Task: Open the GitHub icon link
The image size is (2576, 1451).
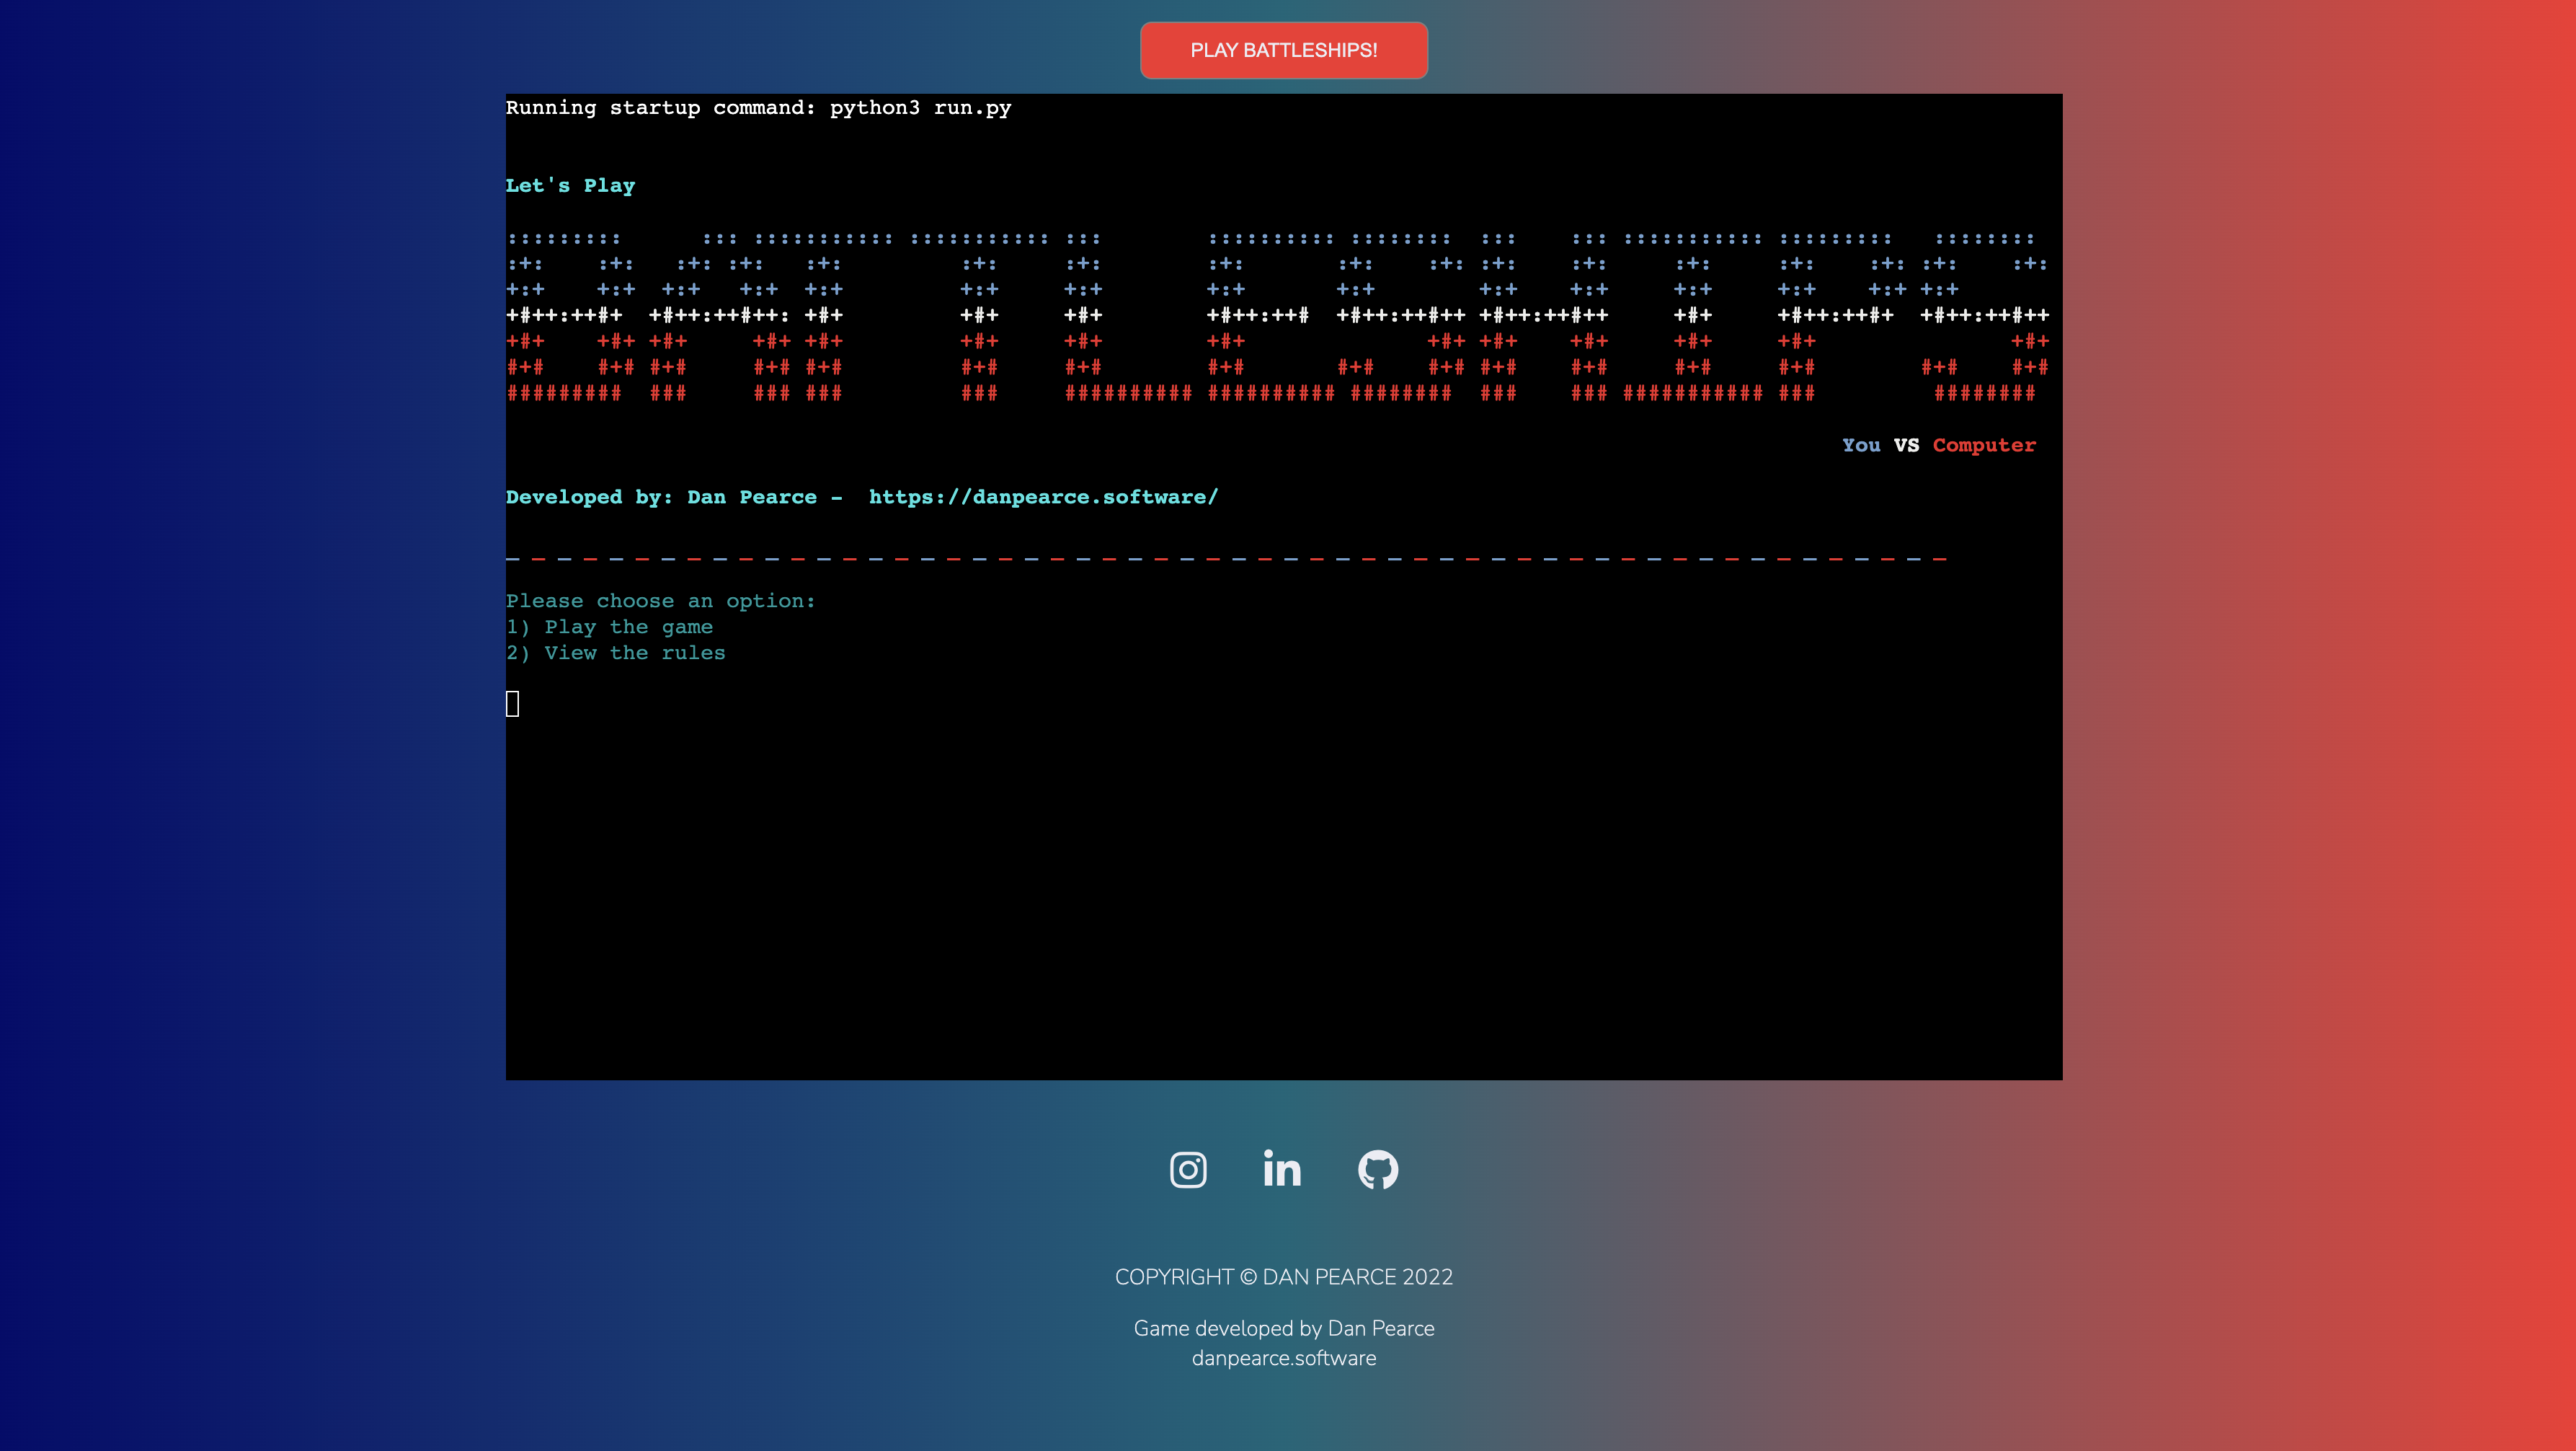Action: point(1377,1169)
